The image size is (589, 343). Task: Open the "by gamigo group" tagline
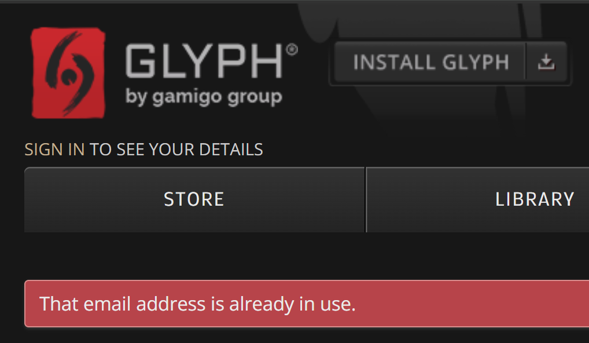pos(204,97)
